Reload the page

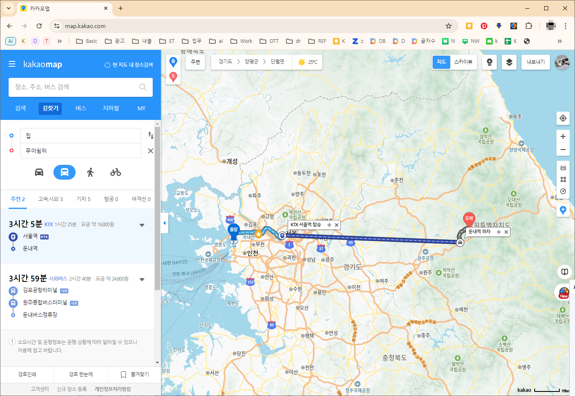tap(39, 26)
